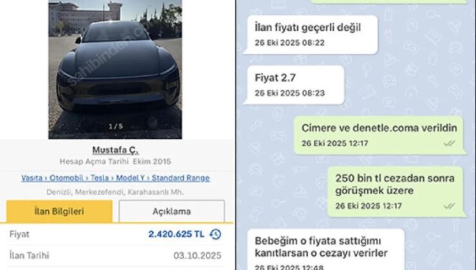
Task: Select the 'İlan fiyatı geçerli değil' message
Action: tap(311, 35)
